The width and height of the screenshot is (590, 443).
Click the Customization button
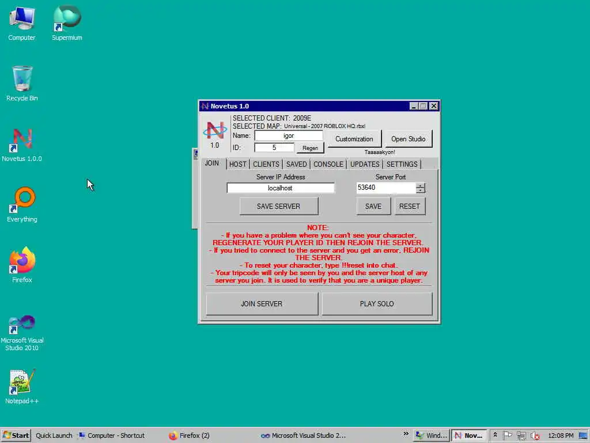pos(354,139)
